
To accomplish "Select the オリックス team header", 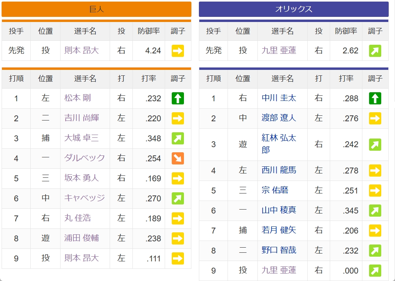I will click(x=294, y=9).
